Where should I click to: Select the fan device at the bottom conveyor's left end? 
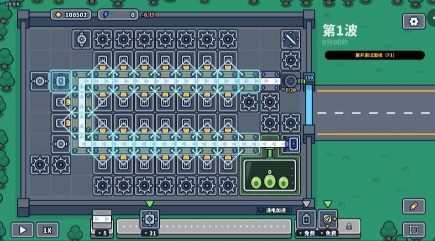61,144
